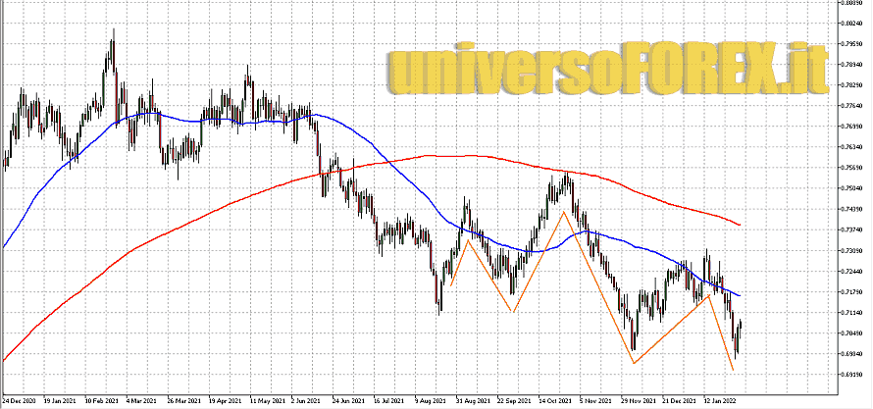Select the 10 Feb 2021 date label
The image size is (873, 409).
point(103,400)
